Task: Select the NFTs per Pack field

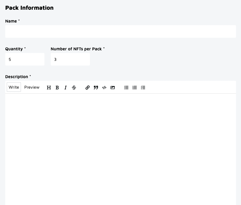Action: point(70,59)
